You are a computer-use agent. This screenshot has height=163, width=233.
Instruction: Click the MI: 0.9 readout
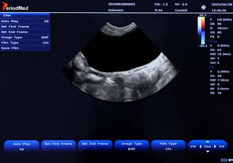(181, 5)
